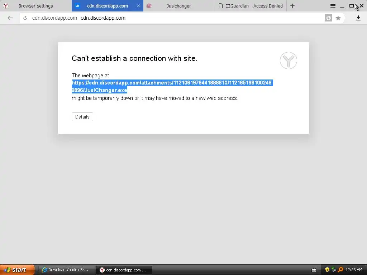Click the network connection tray icon
367x275 pixels.
click(334, 270)
